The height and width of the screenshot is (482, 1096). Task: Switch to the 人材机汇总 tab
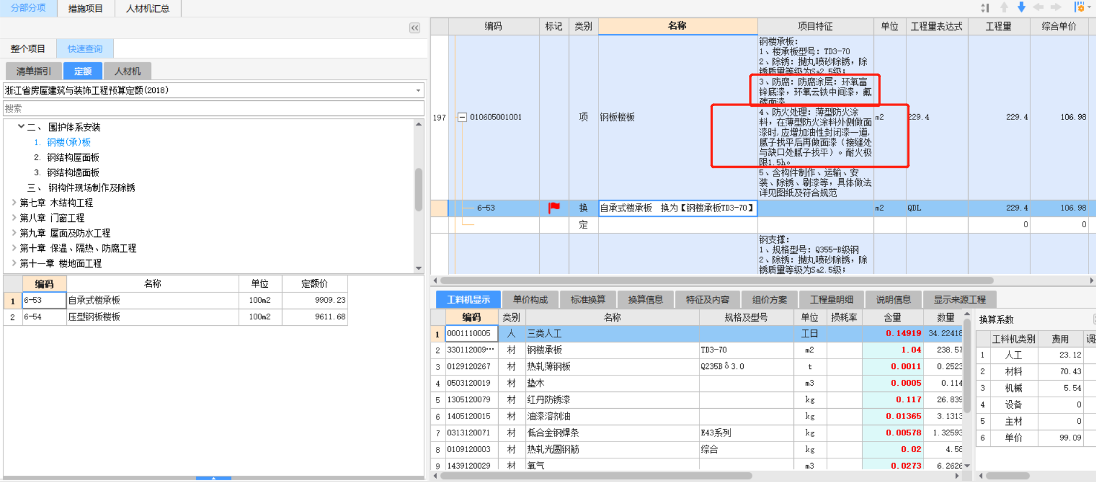[x=148, y=9]
